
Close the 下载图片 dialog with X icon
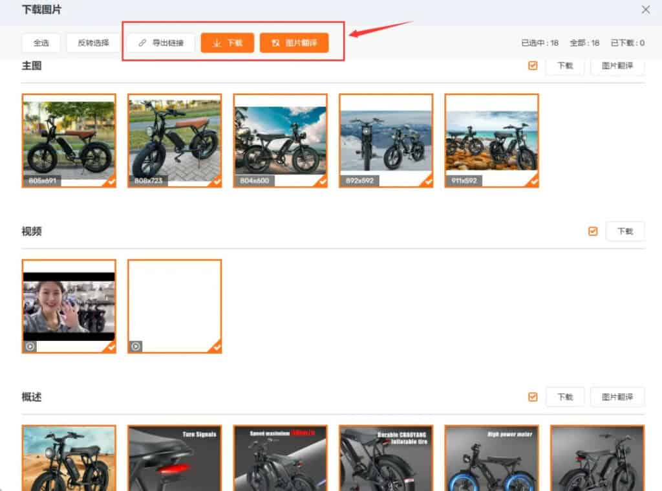[x=645, y=10]
